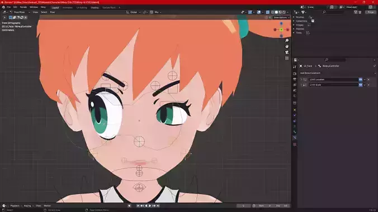Open the Render properties tab
The height and width of the screenshot is (212, 378).
pyautogui.click(x=295, y=74)
